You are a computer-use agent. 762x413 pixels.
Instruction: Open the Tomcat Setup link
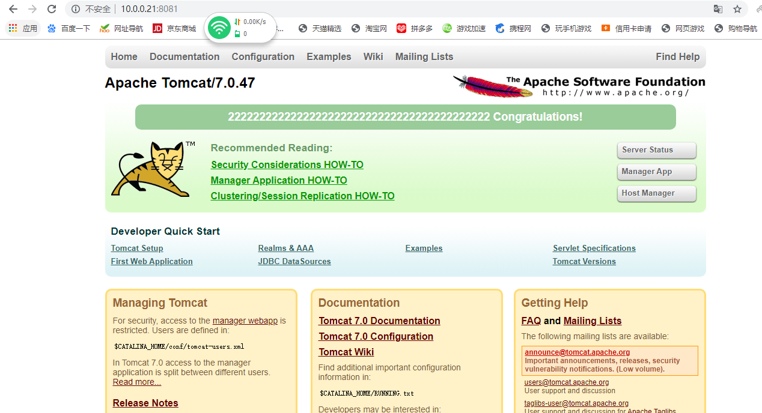tap(137, 248)
